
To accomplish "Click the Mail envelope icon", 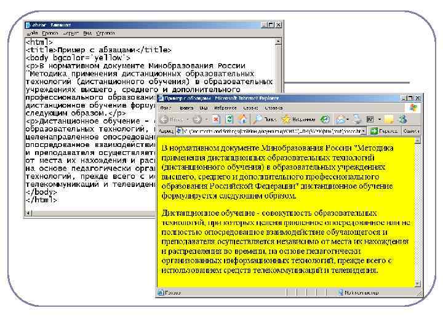I will pos(340,119).
